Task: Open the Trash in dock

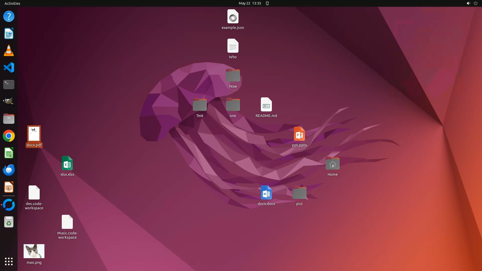Action: click(9, 222)
